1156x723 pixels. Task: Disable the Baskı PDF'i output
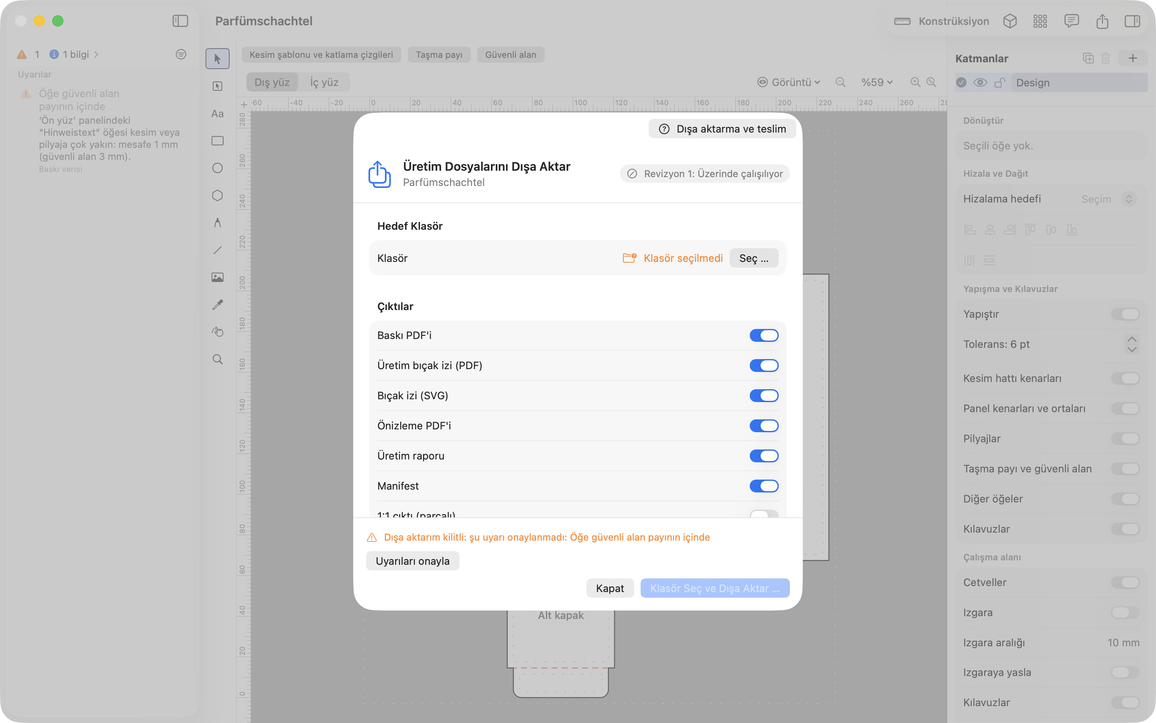pos(763,335)
